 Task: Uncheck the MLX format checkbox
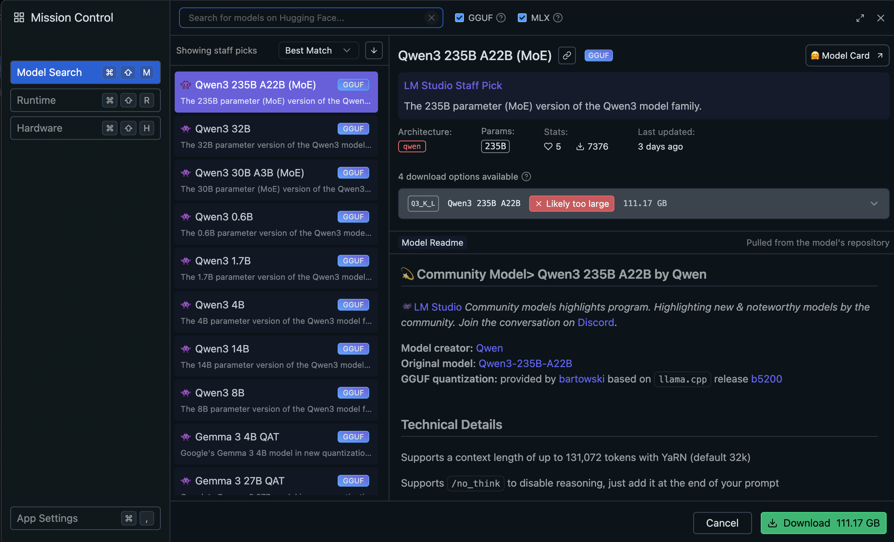tap(522, 18)
